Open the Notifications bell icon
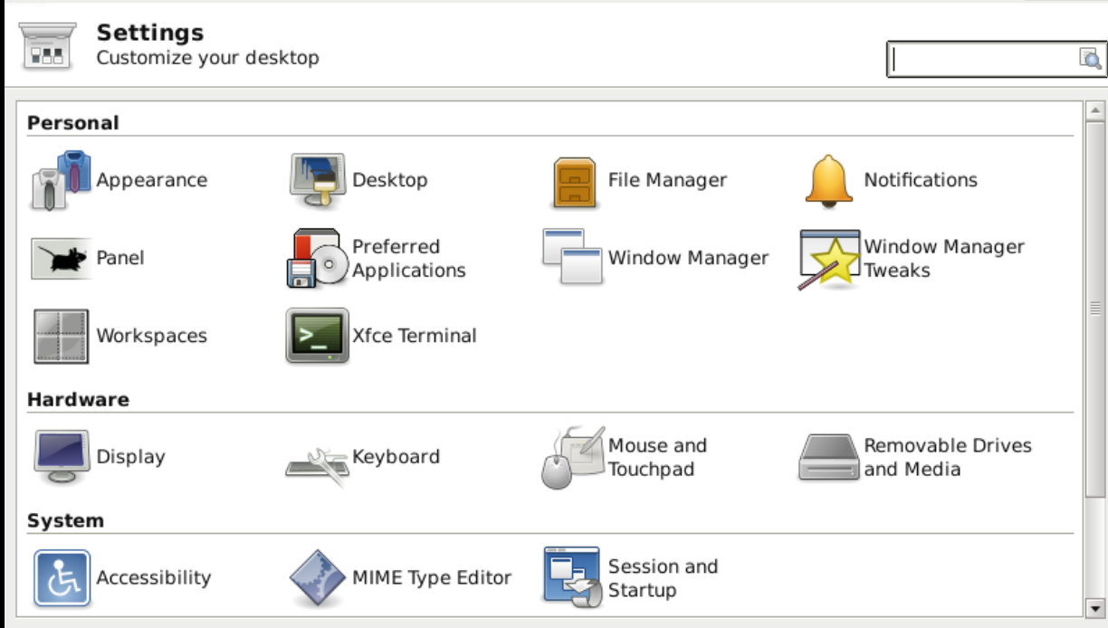 828,180
